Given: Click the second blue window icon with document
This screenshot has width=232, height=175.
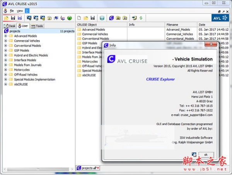Looking at the screenshot, I should 36,18.
